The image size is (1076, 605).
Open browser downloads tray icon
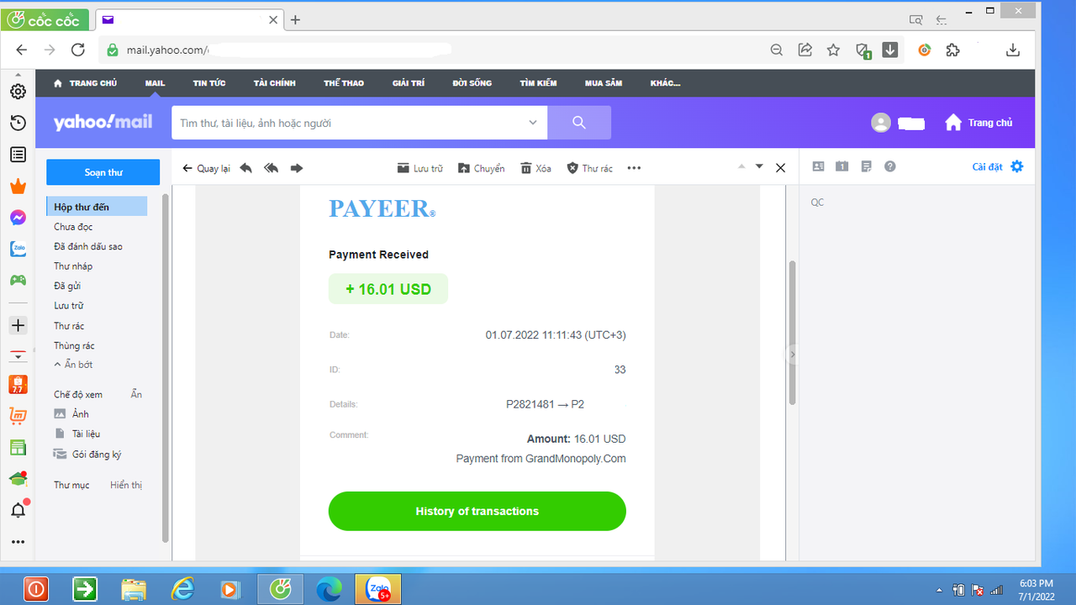pos(1013,50)
